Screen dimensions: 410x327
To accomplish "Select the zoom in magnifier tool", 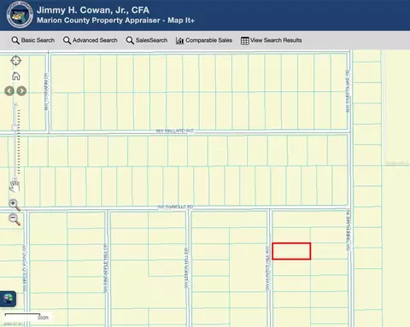I will pos(15,205).
